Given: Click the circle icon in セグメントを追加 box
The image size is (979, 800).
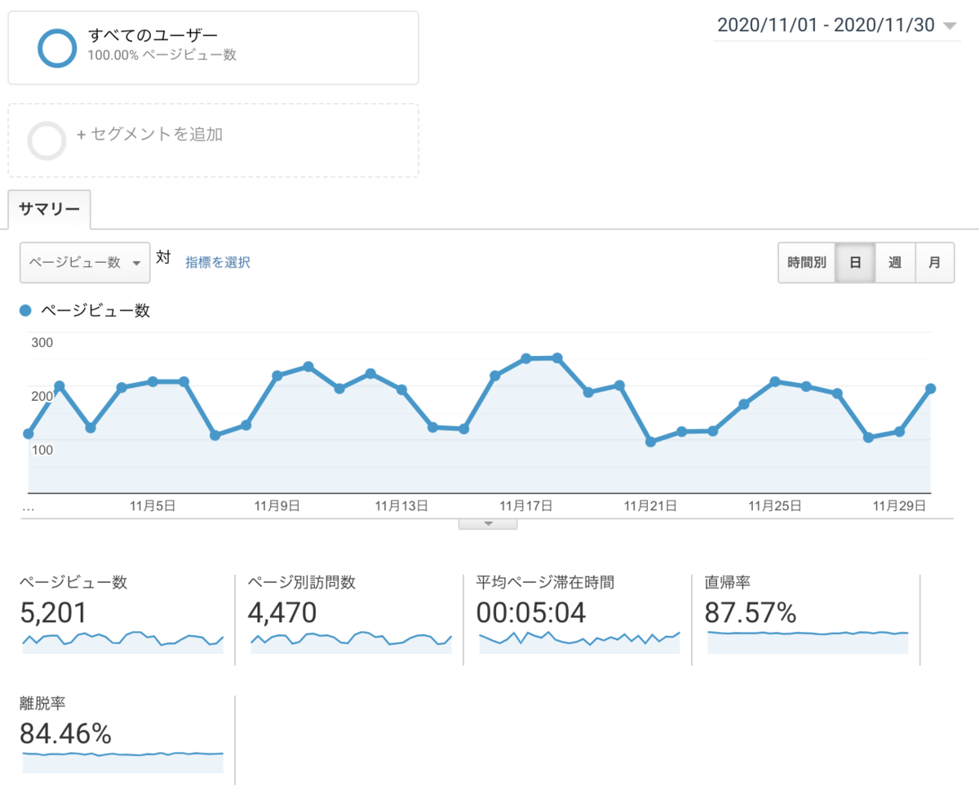Looking at the screenshot, I should (47, 140).
